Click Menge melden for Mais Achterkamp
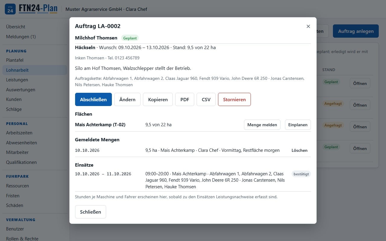The width and height of the screenshot is (386, 241). [x=262, y=125]
